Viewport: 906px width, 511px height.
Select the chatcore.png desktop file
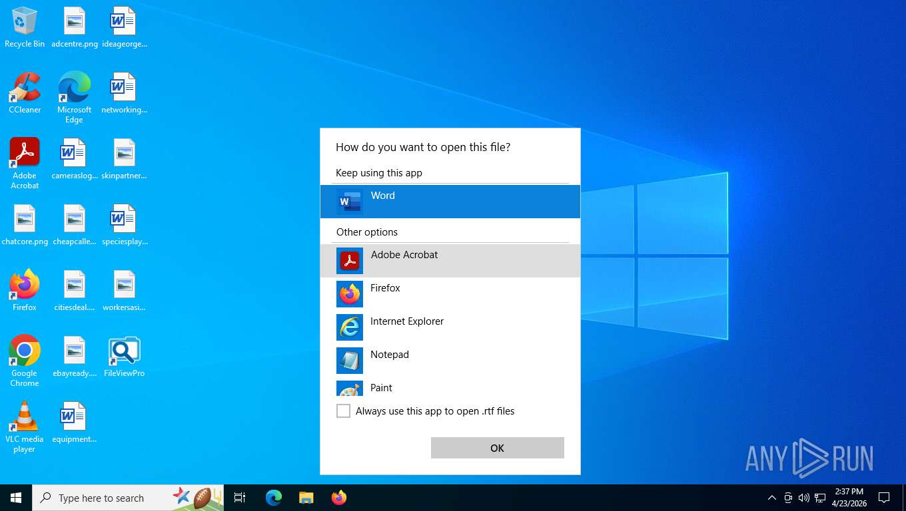25,225
